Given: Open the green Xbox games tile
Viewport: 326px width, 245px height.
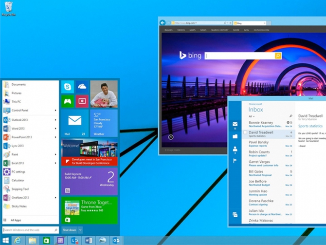Looking at the screenshot, I should click(x=68, y=101).
